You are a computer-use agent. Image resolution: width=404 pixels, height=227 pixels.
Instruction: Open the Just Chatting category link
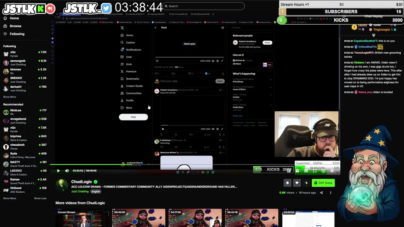pyautogui.click(x=80, y=191)
